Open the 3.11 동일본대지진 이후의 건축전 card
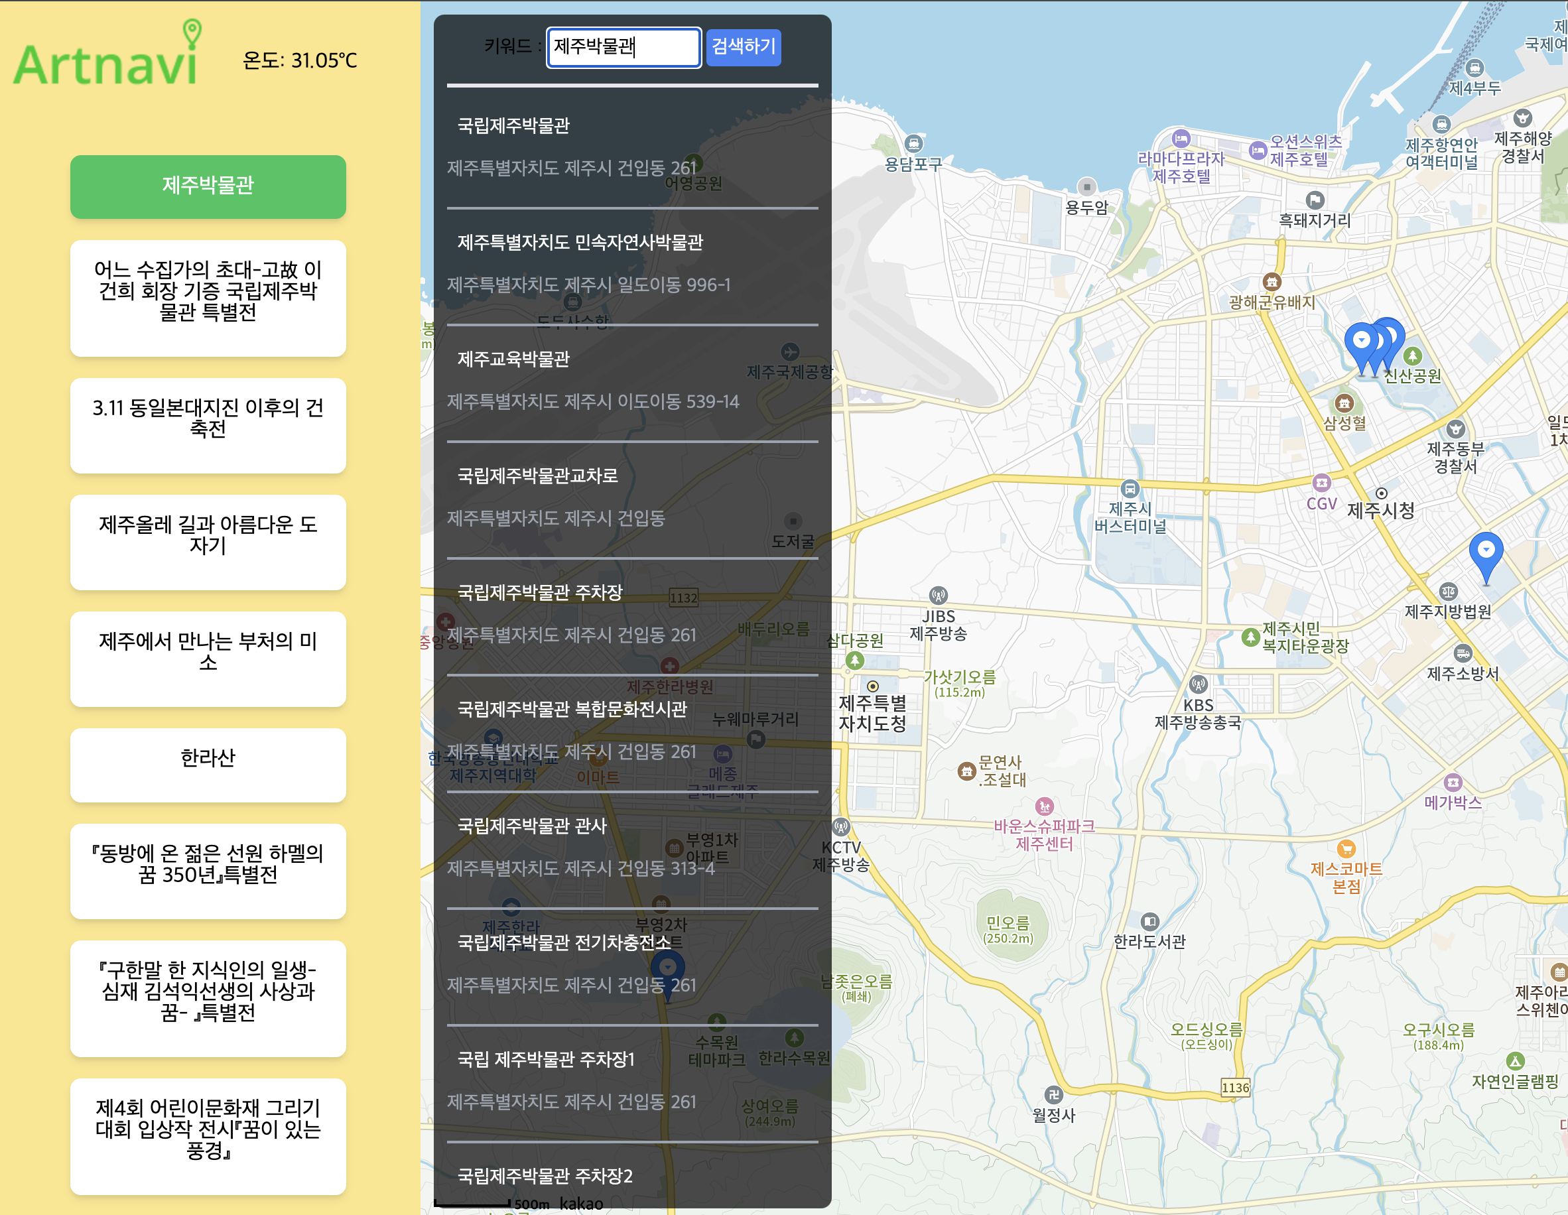Image resolution: width=1568 pixels, height=1215 pixels. coord(208,425)
